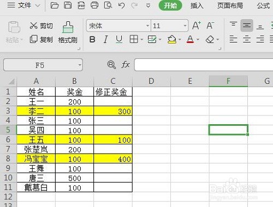Expand the 文件 menu arrow
Image resolution: width=273 pixels, height=207 pixels.
pyautogui.click(x=38, y=5)
